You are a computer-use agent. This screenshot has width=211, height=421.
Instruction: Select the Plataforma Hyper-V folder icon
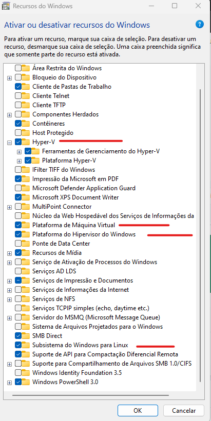click(x=35, y=161)
